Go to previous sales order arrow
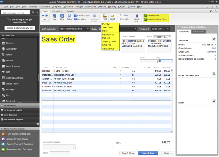The image size is (219, 157). [x=43, y=16]
